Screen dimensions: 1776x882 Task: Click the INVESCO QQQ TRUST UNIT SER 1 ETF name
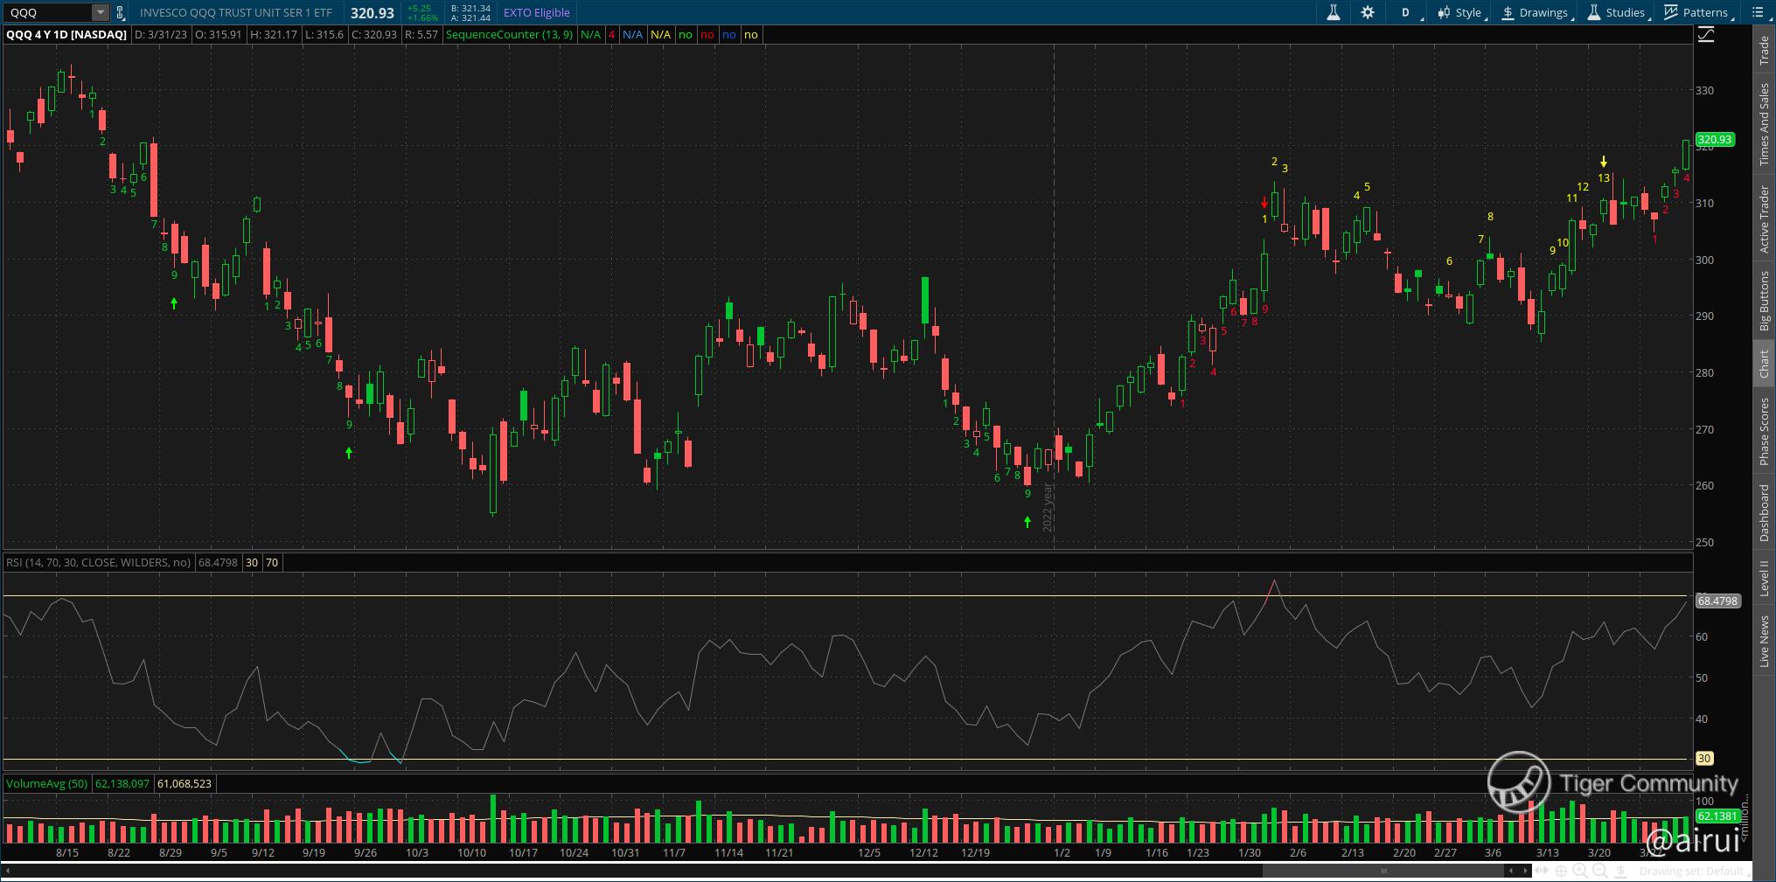pos(236,12)
